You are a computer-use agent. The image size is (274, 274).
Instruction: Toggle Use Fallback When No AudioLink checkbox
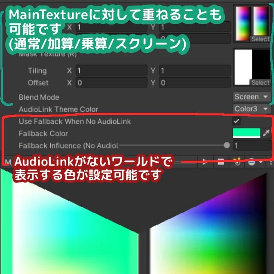click(236, 121)
